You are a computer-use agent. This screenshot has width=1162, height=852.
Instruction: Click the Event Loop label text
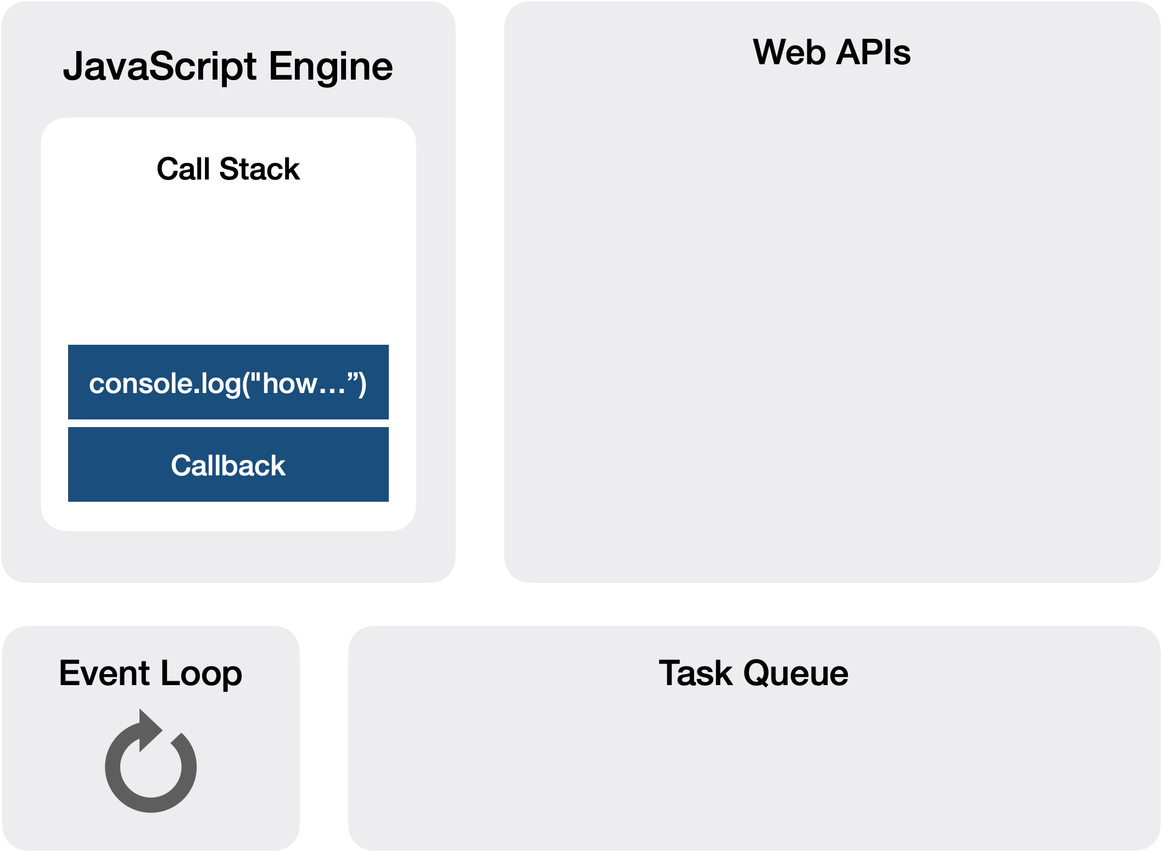coord(150,673)
